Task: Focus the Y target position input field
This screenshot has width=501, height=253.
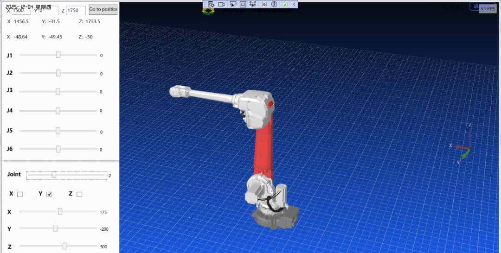Action: coord(48,10)
